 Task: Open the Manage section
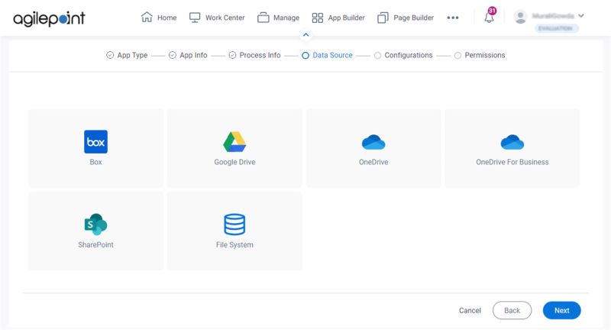[286, 18]
